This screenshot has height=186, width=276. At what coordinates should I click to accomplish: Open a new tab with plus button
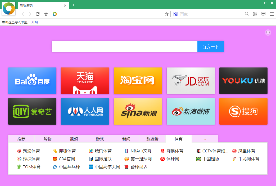pos(73,5)
